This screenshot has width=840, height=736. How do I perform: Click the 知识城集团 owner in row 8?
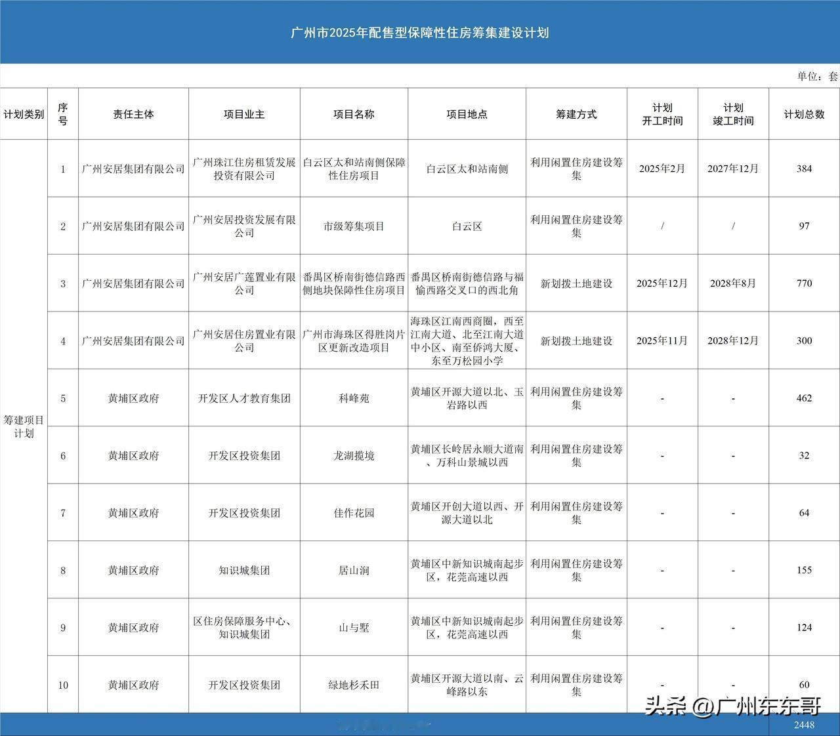(244, 570)
